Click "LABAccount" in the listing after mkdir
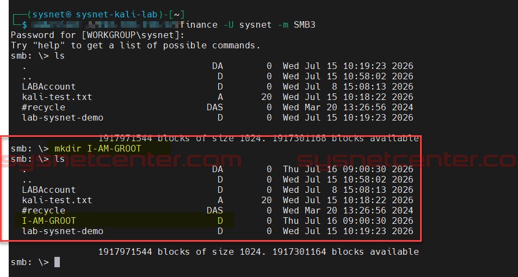 pos(48,190)
